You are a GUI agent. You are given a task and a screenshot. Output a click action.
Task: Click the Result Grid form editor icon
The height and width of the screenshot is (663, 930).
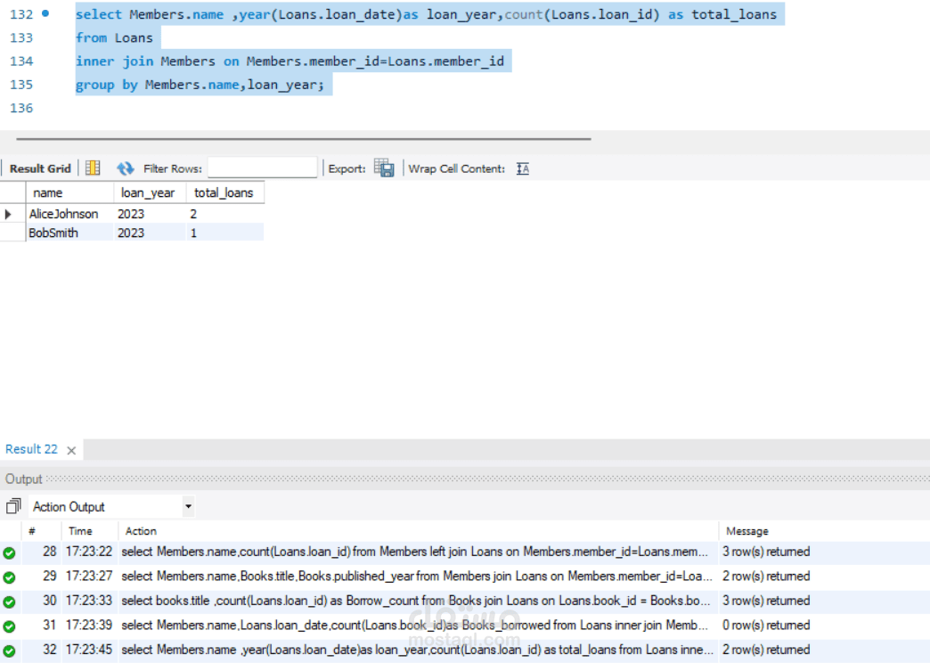point(93,168)
